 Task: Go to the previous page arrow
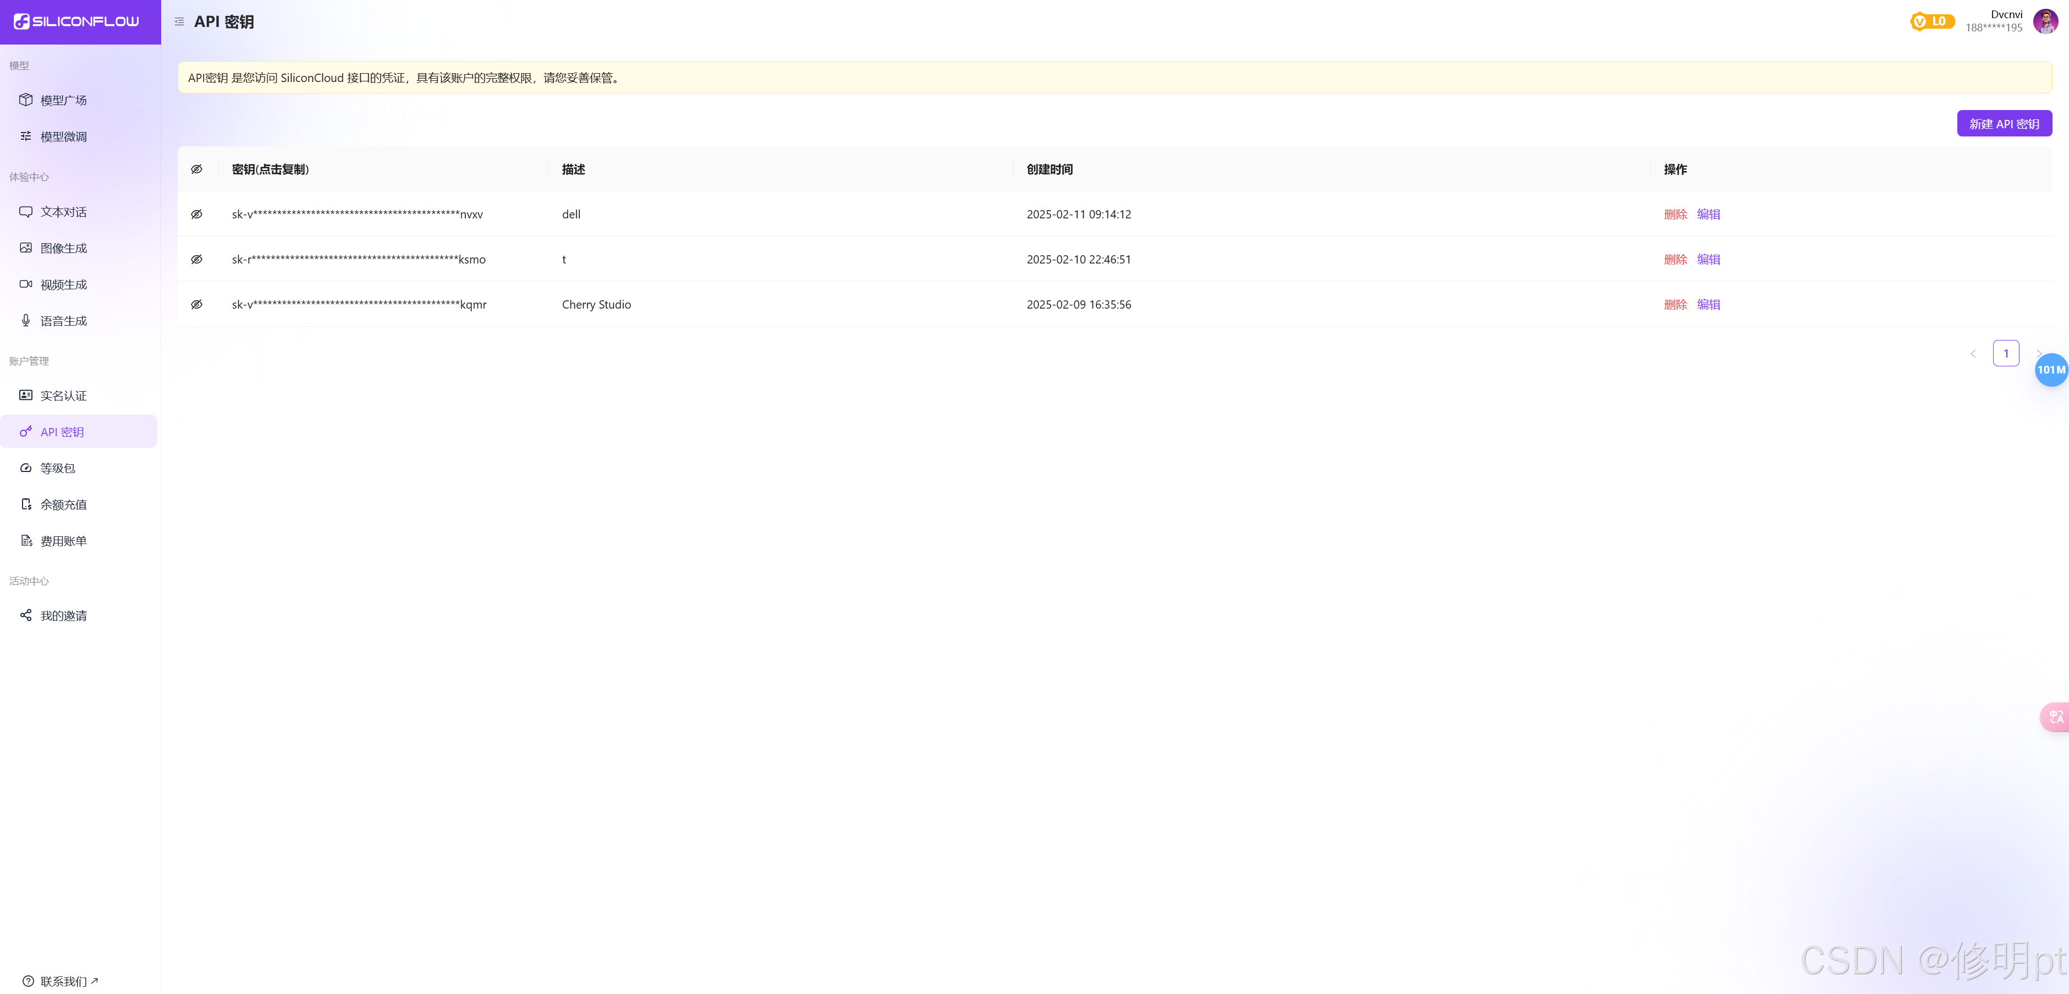pyautogui.click(x=1973, y=353)
